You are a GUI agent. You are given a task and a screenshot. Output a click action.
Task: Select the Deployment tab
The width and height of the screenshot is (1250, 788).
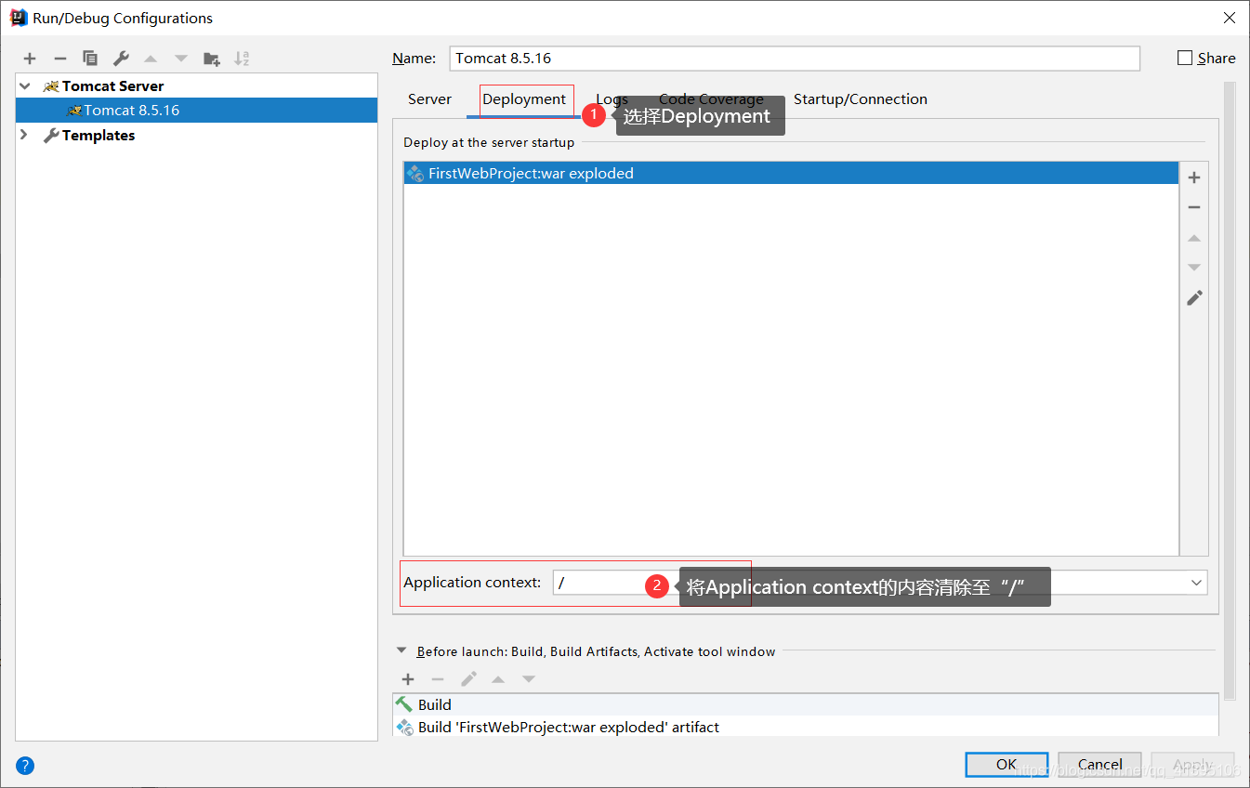coord(524,99)
